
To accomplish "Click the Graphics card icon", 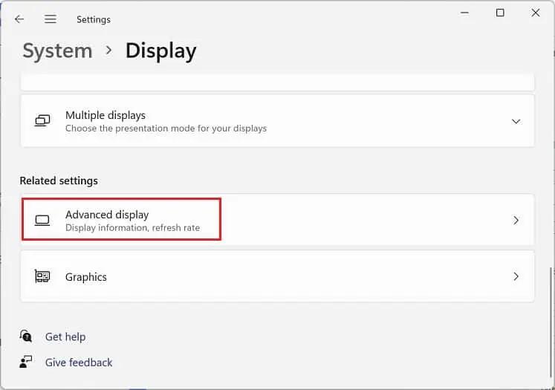I will pyautogui.click(x=42, y=276).
